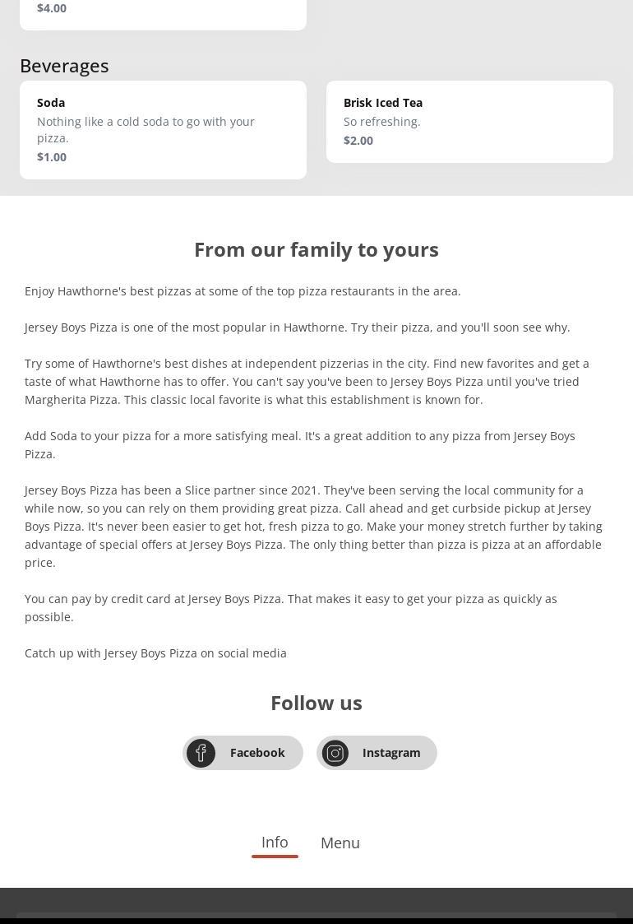633x924 pixels.
Task: Click the $1.00 Soda price
Action: pyautogui.click(x=52, y=157)
